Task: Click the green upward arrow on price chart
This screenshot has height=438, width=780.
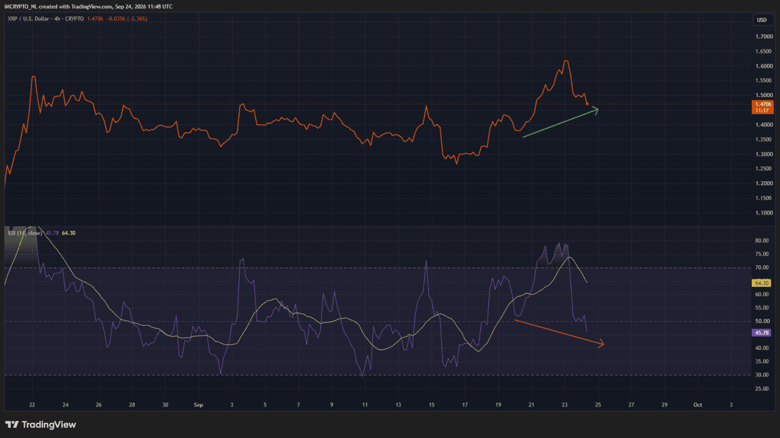Action: tap(561, 121)
